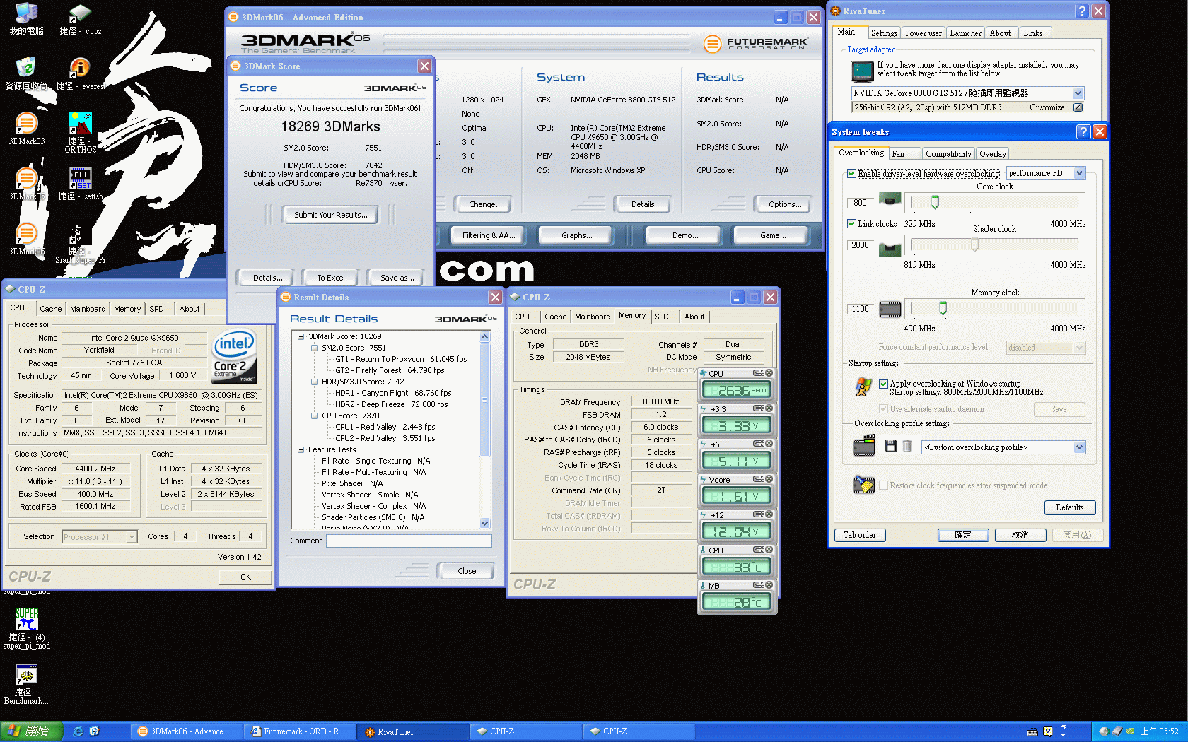Collapse the 3DMark Score: 18269 tree node

point(301,336)
